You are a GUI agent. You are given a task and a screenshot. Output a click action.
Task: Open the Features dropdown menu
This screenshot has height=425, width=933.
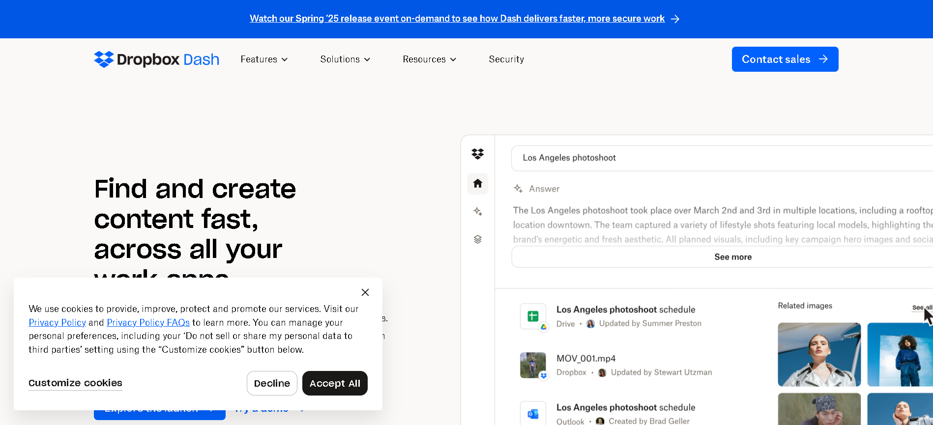(x=264, y=59)
